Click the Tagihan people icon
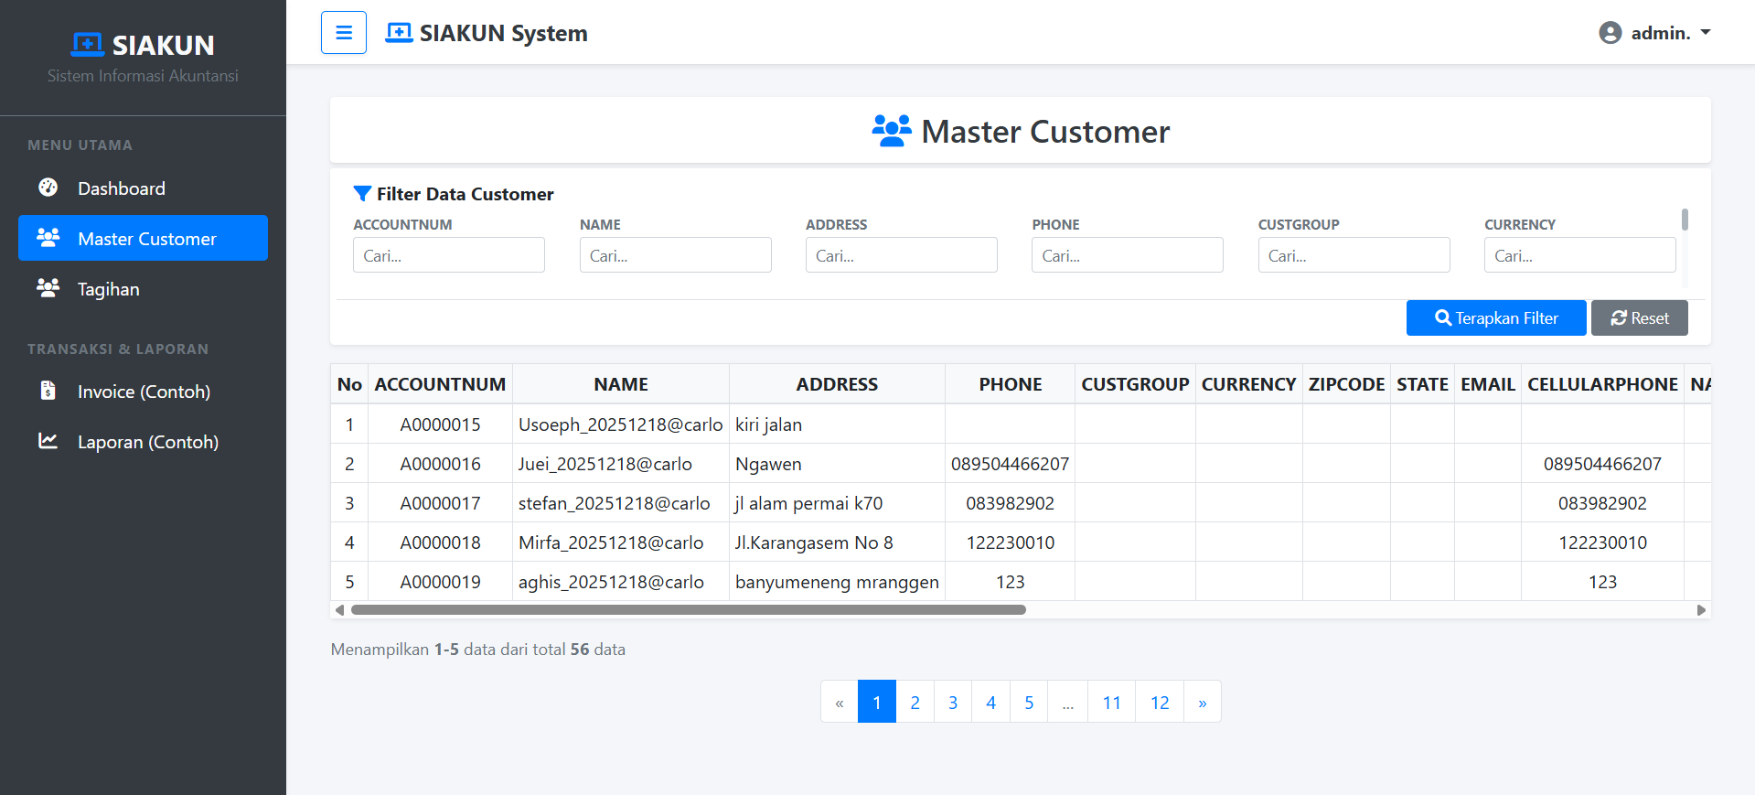This screenshot has height=795, width=1755. tap(48, 288)
